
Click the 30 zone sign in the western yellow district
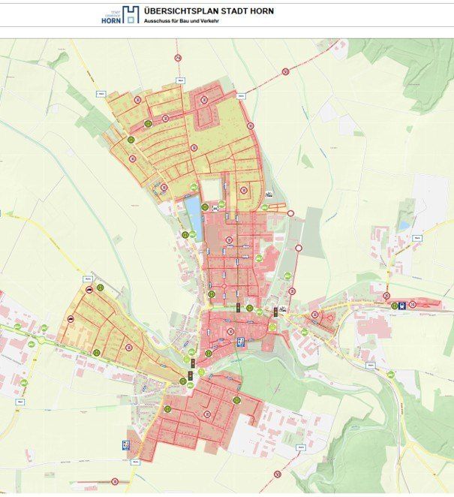(128, 348)
